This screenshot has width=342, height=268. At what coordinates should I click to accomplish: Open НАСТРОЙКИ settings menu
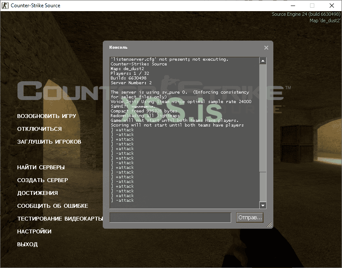[35, 232]
